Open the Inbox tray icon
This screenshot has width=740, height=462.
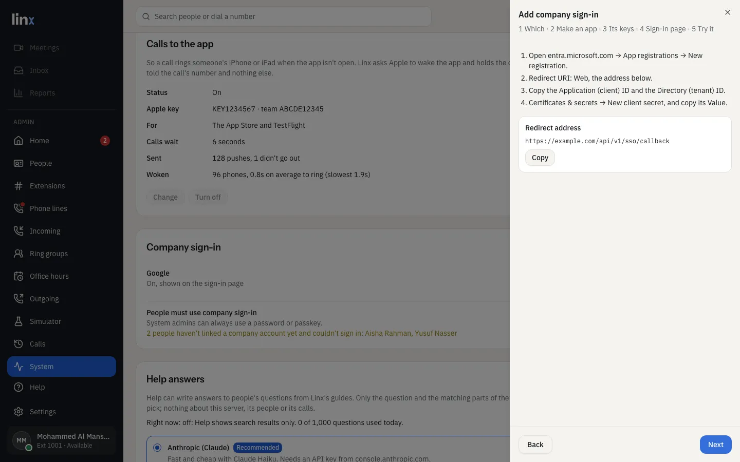coord(18,70)
